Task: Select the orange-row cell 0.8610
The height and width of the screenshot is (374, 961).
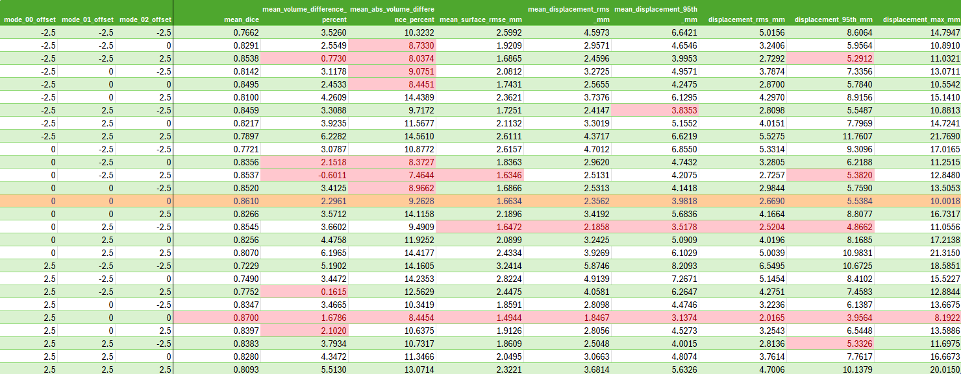Action: [x=217, y=201]
